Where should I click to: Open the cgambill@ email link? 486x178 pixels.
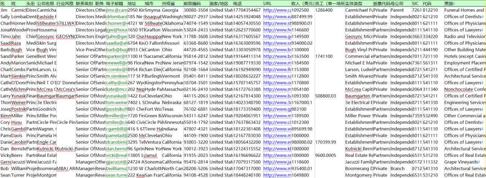(x=117, y=129)
